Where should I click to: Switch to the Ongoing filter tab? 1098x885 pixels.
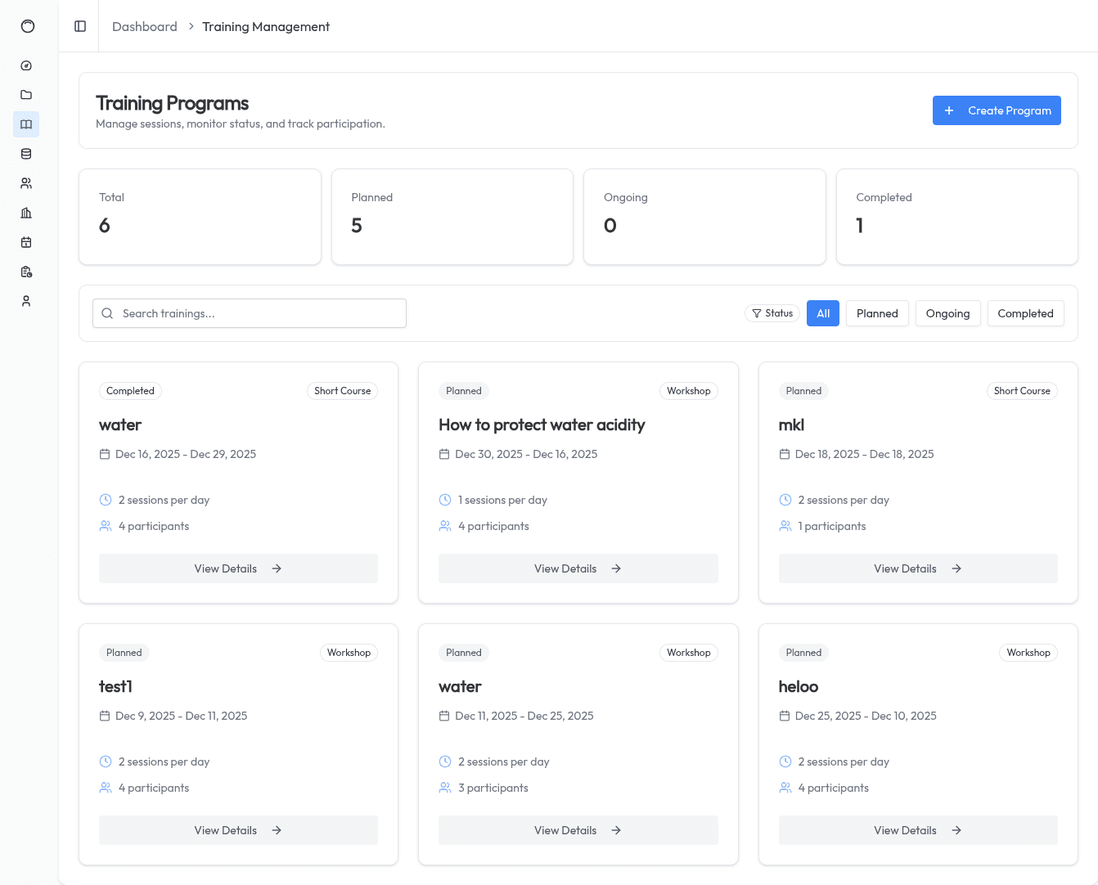(x=947, y=313)
